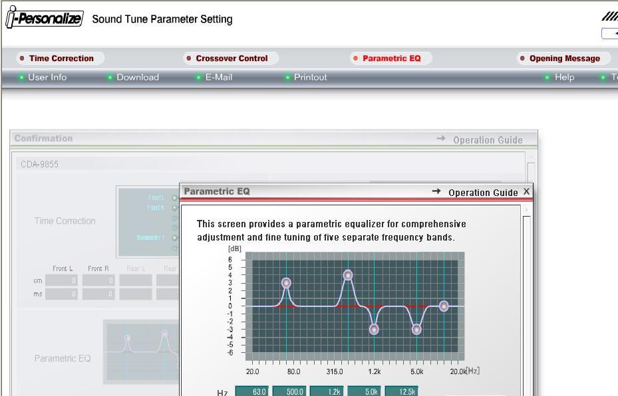The image size is (618, 396).
Task: Select the 1.2k dip node on EQ graph
Action: point(374,329)
